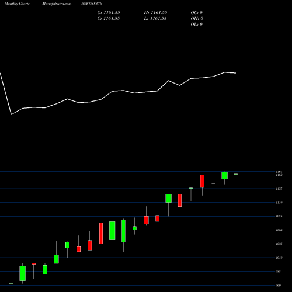Select the 'H: 1161.55' high value

tap(155, 13)
